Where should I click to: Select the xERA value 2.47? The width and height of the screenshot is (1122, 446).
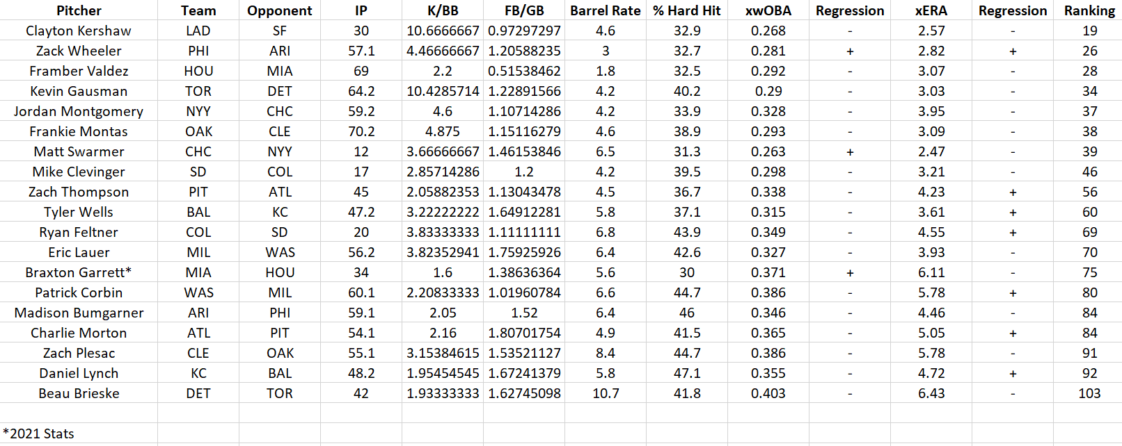(931, 151)
